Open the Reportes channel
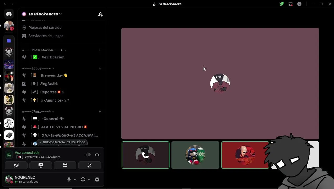Viewport: 334px width, 189px height. (x=62, y=92)
